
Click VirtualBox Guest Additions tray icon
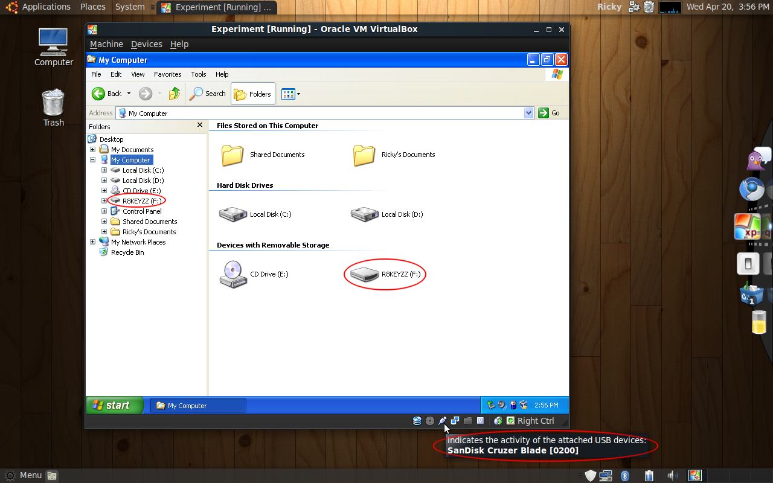pyautogui.click(x=524, y=405)
